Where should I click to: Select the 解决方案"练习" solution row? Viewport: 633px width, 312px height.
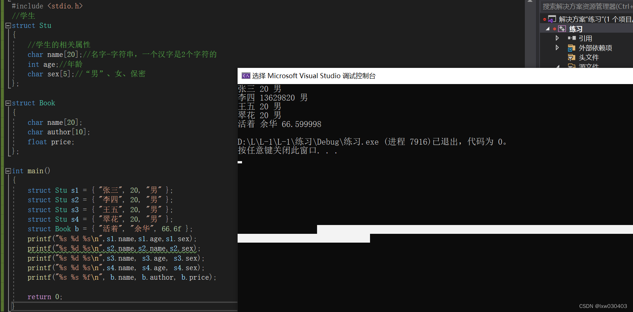[586, 19]
